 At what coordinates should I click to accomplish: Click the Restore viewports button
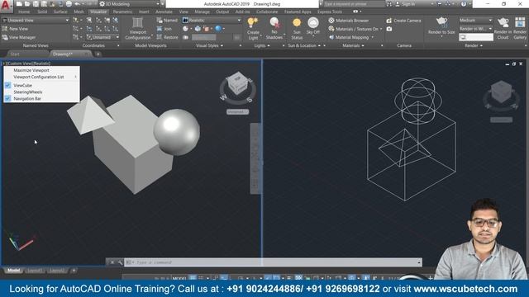tap(167, 37)
